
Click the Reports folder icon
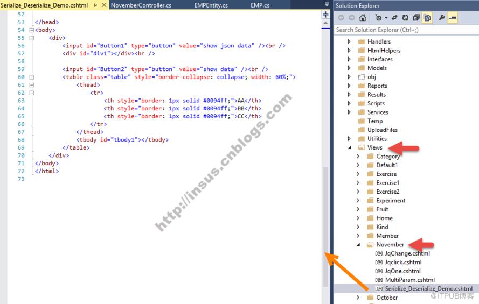[362, 86]
